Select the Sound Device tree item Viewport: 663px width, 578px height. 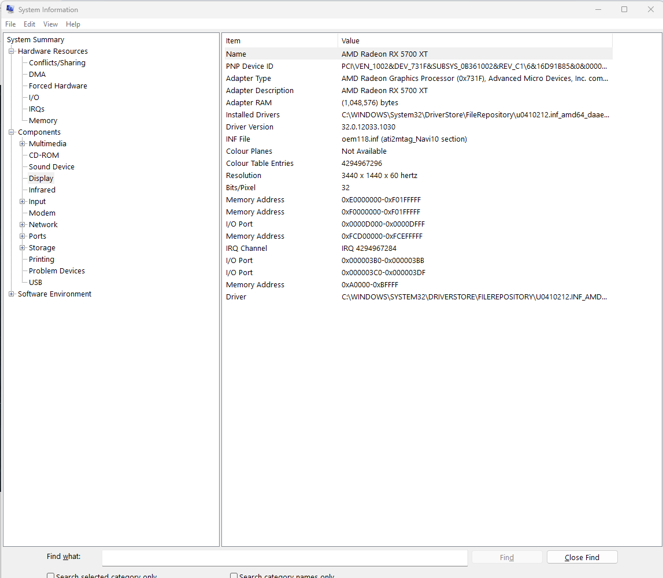[51, 167]
